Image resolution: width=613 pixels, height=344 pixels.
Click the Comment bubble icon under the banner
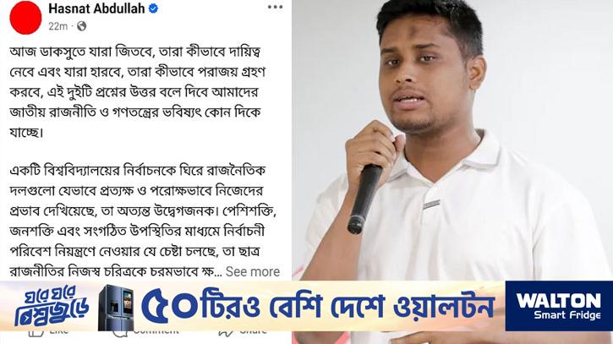120,333
